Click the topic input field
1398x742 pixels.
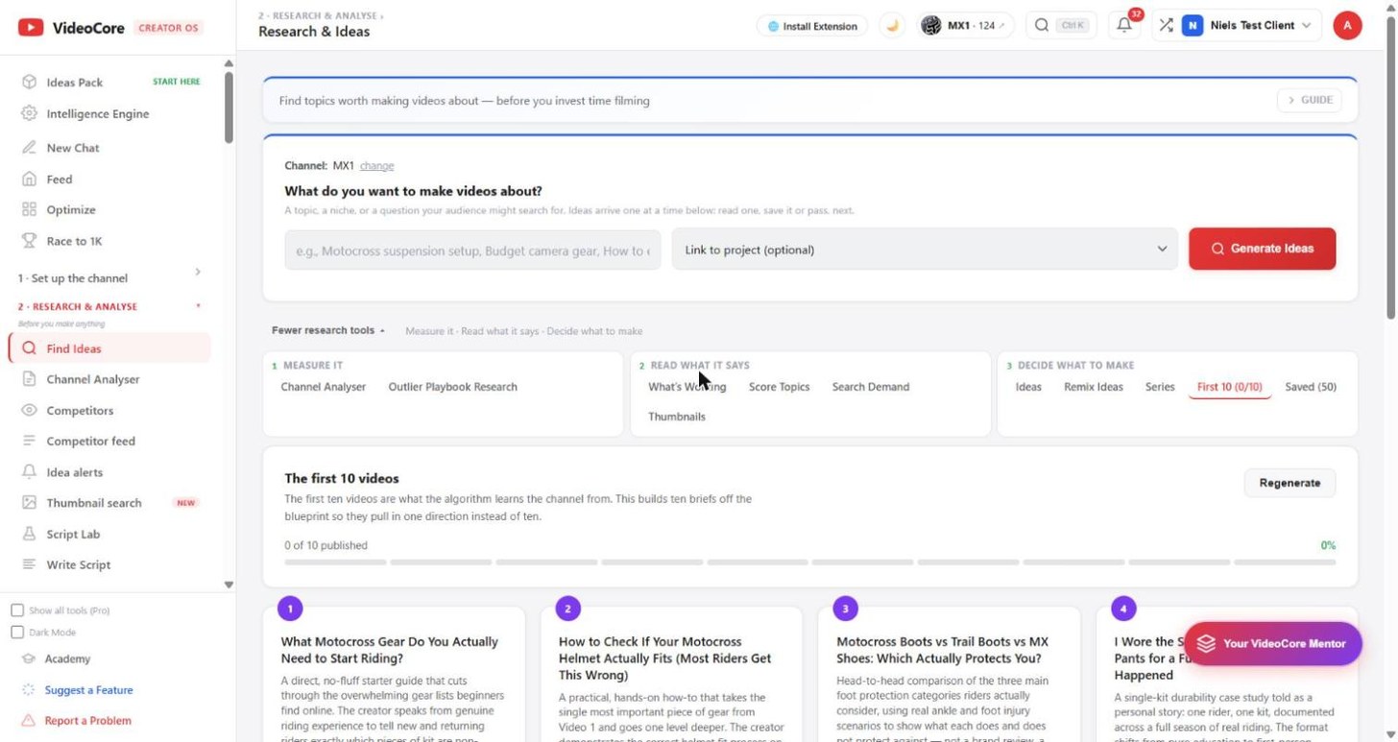(472, 250)
